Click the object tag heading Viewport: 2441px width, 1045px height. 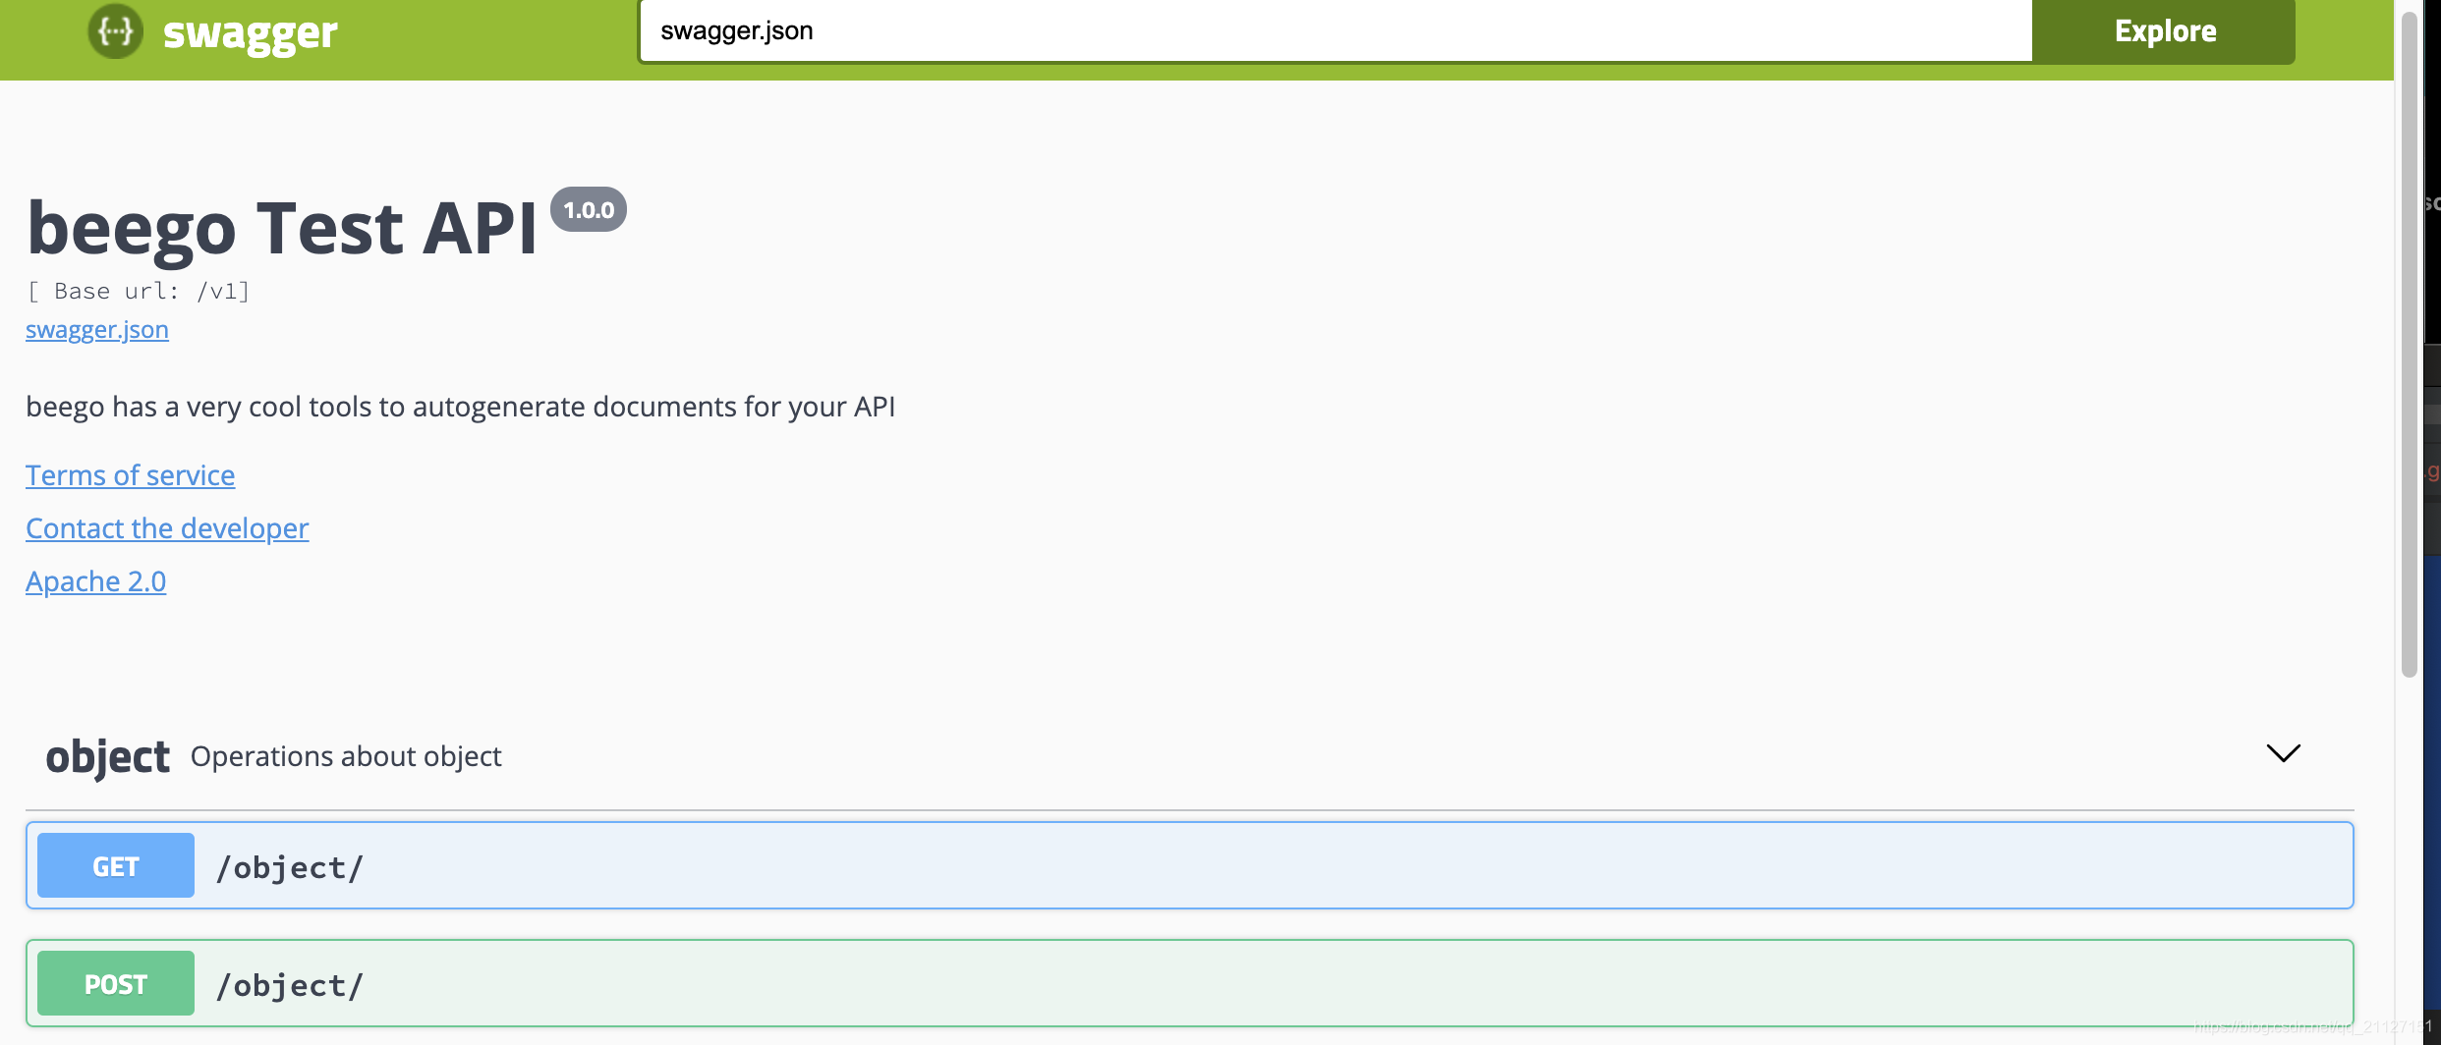point(108,757)
